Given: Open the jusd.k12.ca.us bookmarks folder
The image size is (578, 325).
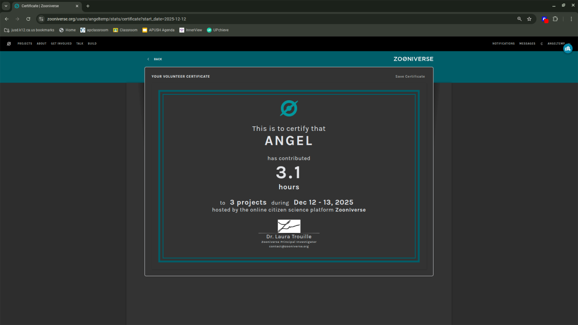Looking at the screenshot, I should (x=29, y=30).
